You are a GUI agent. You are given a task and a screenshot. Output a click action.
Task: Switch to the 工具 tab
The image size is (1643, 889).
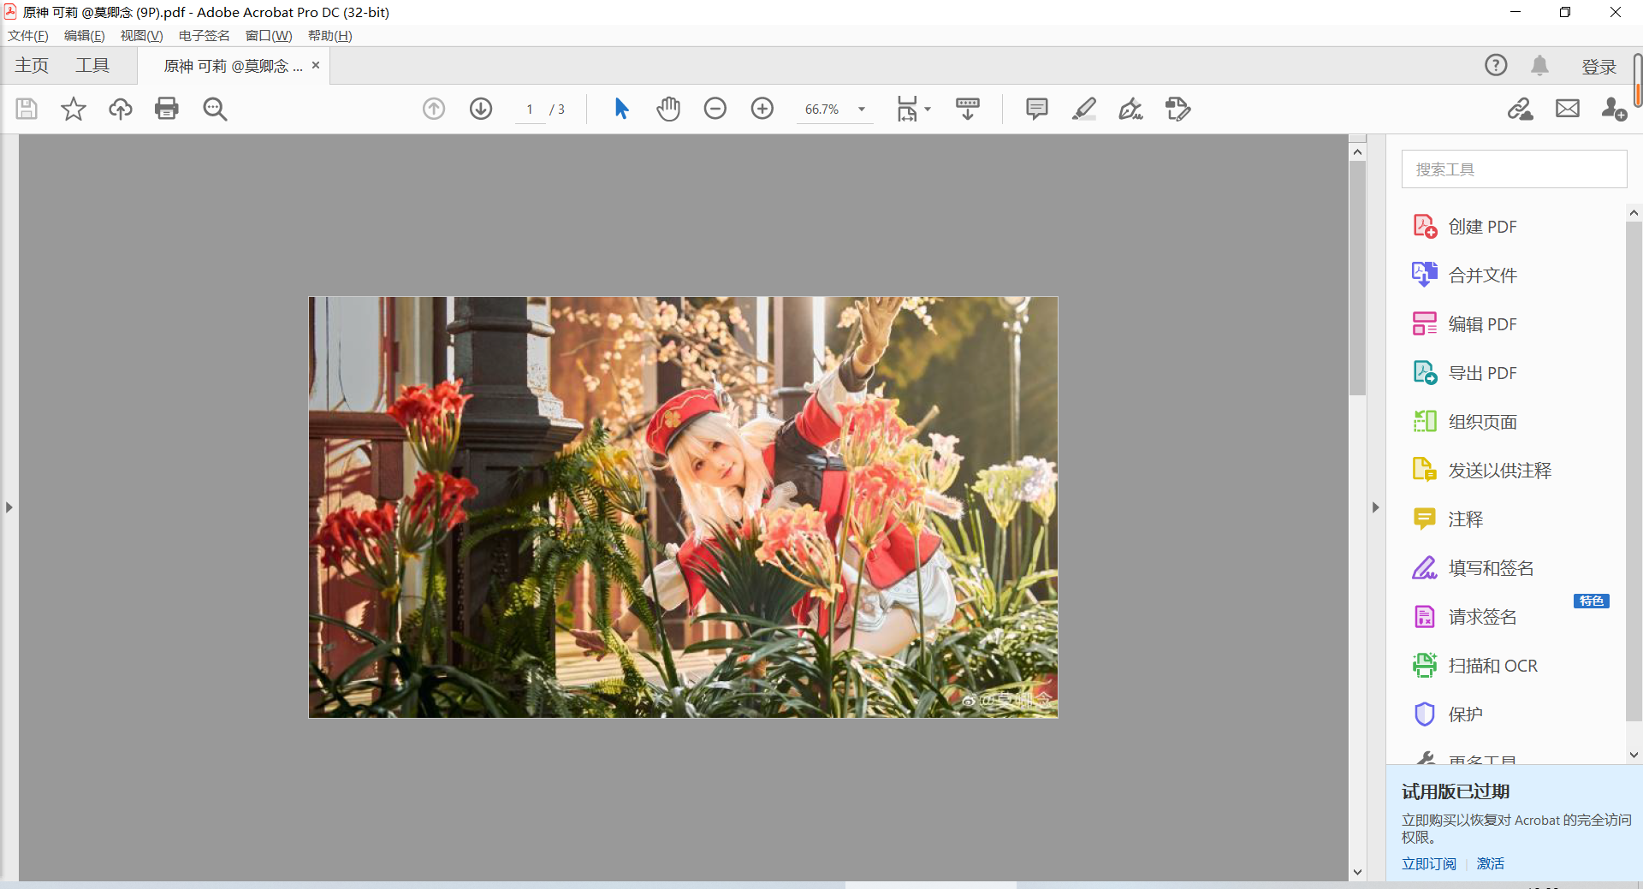click(x=92, y=66)
